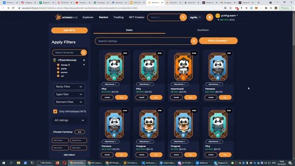
Task: Open the All Listings dropdown
Action: pos(69,120)
